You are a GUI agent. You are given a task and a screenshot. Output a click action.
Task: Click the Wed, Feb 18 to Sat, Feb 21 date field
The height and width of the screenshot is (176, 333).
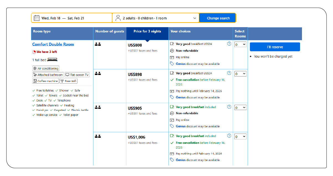click(71, 17)
